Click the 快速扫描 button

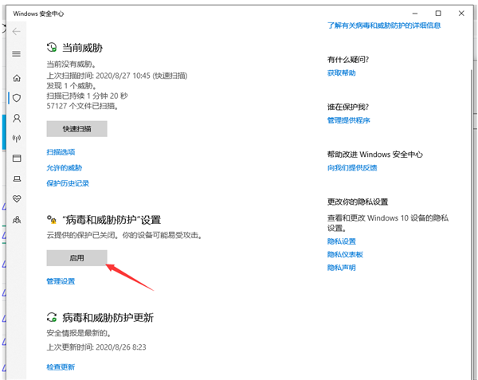76,129
